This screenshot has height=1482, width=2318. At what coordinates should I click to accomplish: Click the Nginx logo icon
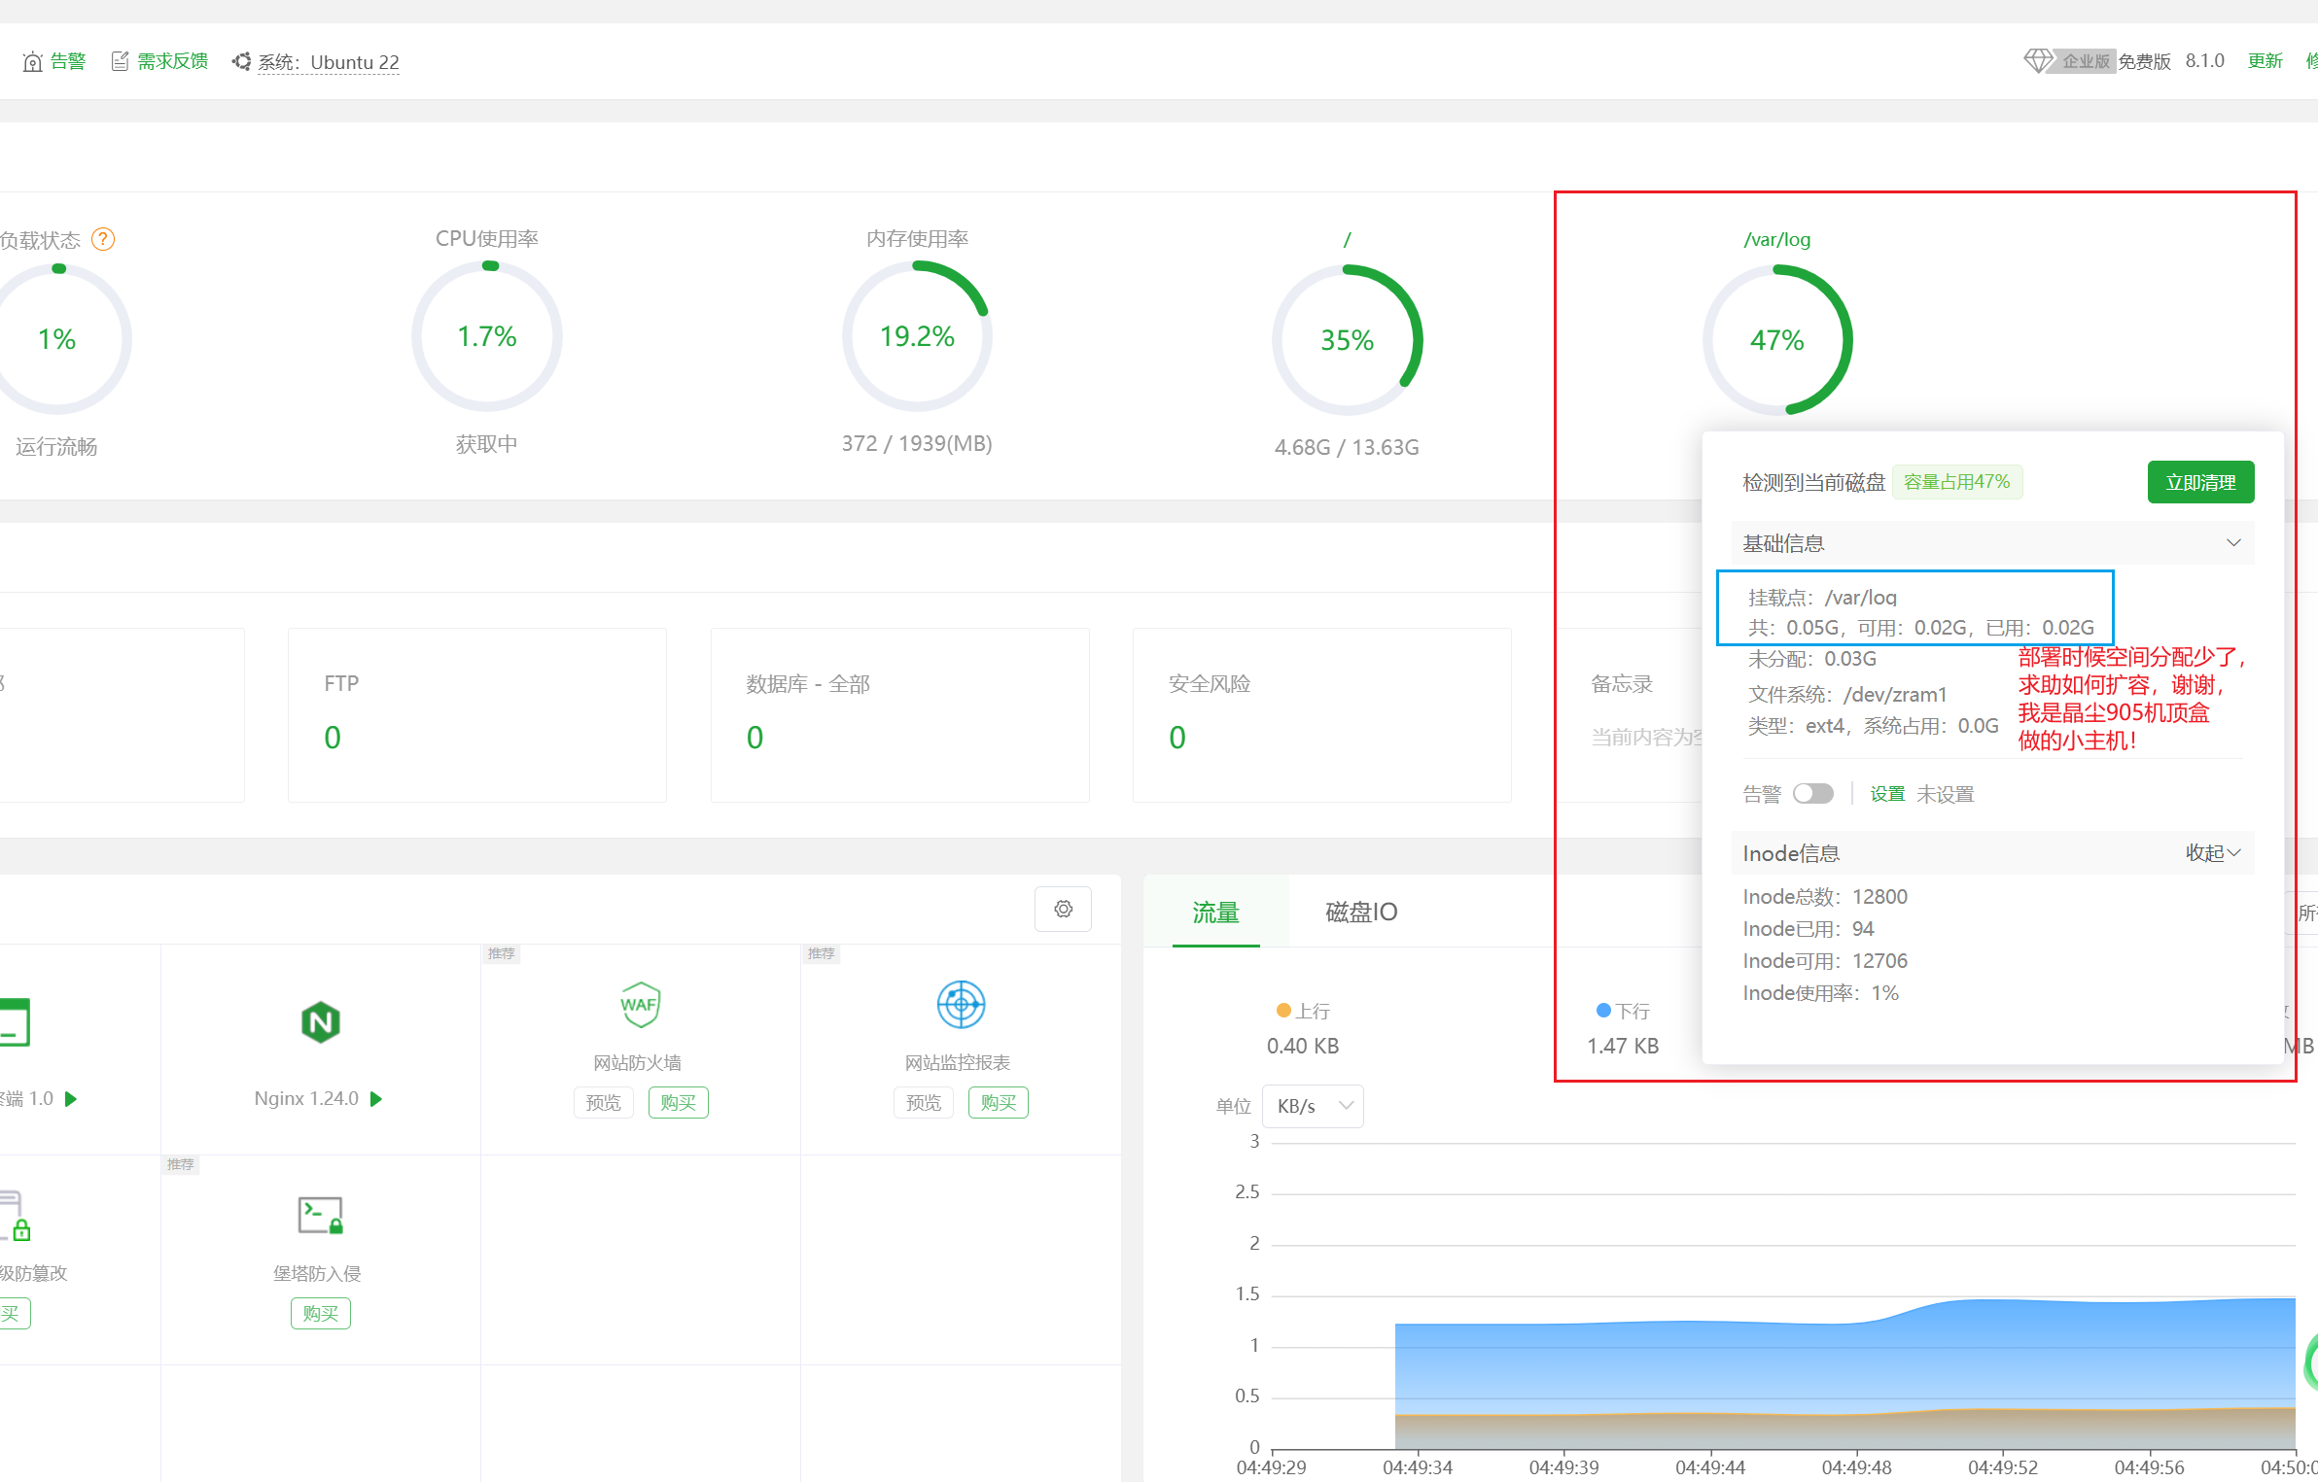tap(320, 1021)
